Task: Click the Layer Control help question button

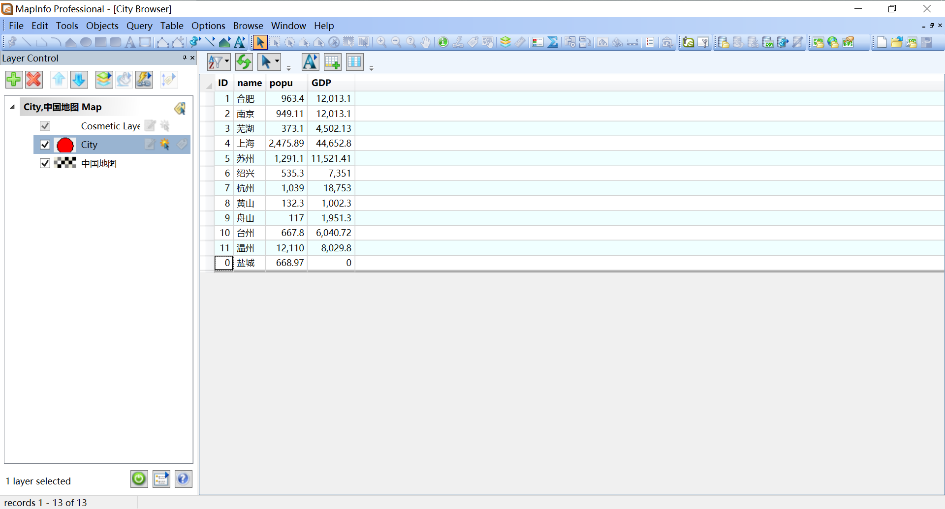Action: (183, 479)
